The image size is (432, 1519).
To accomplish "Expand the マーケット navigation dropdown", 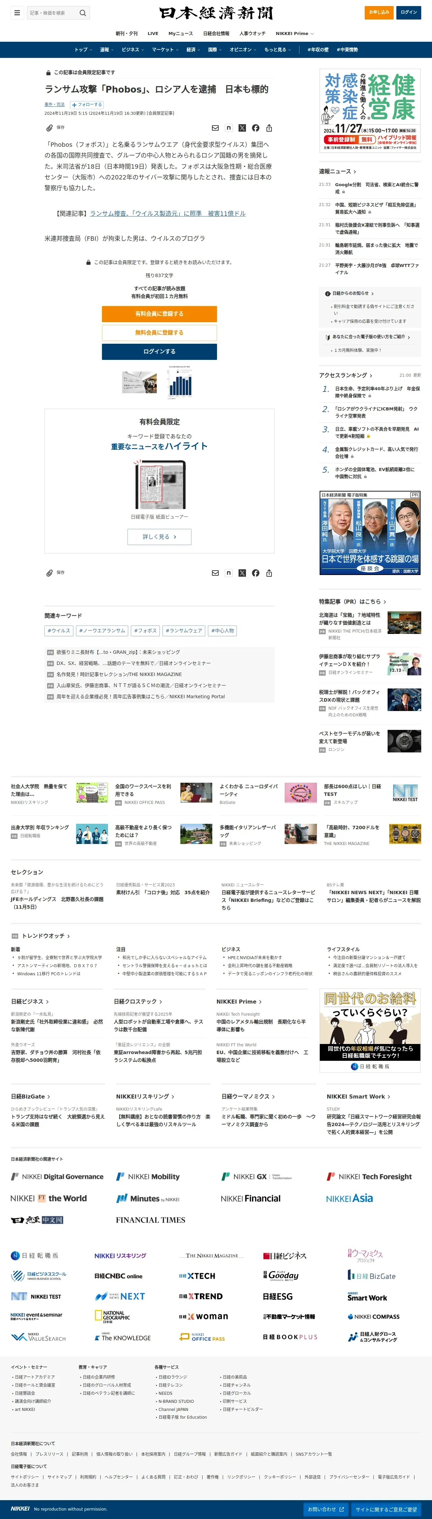I will [165, 49].
